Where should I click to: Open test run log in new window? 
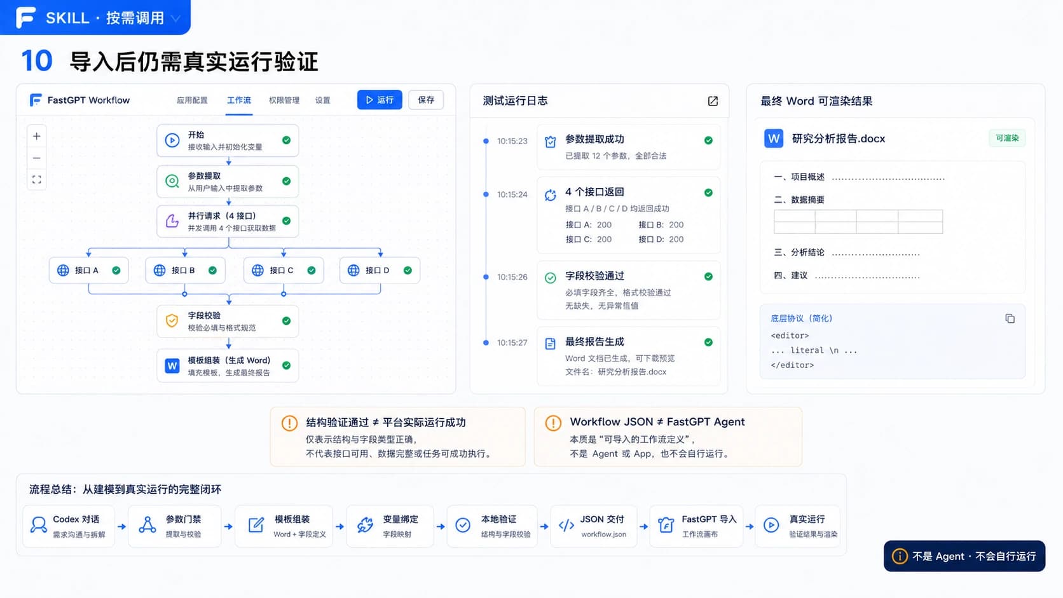(x=713, y=101)
